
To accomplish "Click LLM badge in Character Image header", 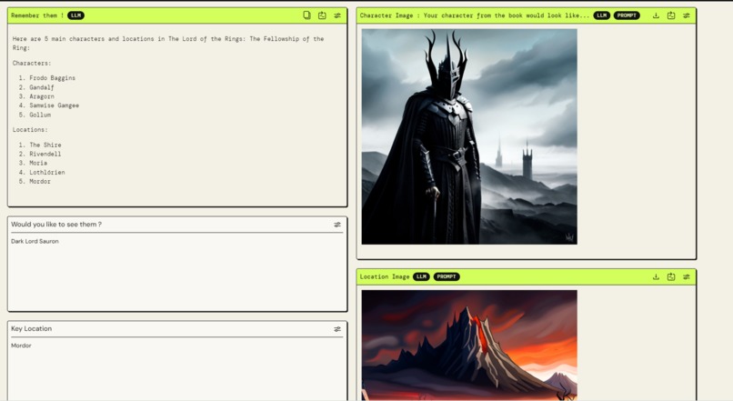I will pyautogui.click(x=602, y=15).
